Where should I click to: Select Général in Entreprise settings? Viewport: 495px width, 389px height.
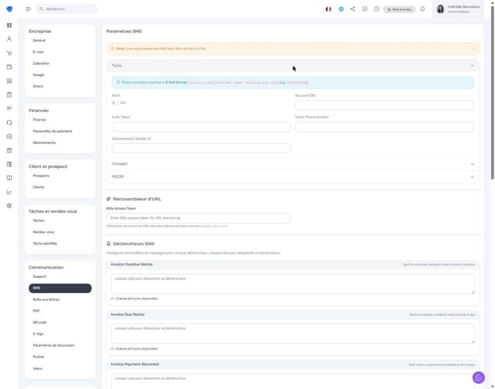[x=39, y=41]
